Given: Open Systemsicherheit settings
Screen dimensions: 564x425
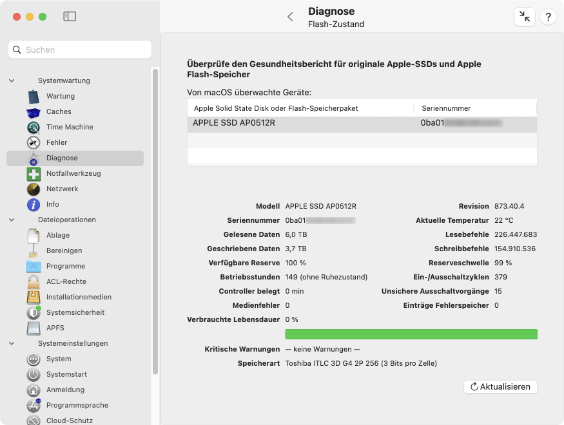Looking at the screenshot, I should 75,312.
